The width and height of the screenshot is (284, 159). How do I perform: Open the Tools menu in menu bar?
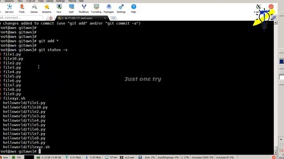pos(41,1)
